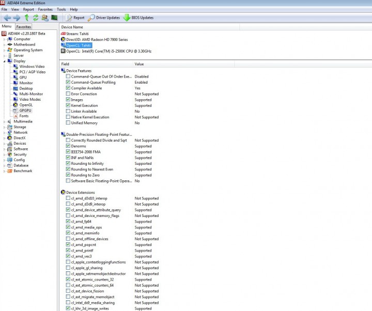
Task: Expand the Motherboard tree node
Action: (x=4, y=45)
